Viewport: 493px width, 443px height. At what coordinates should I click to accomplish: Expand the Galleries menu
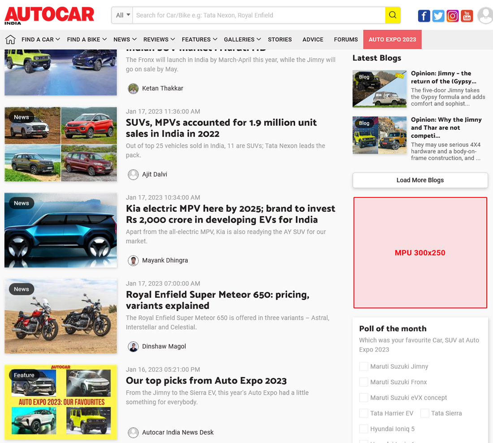point(242,39)
